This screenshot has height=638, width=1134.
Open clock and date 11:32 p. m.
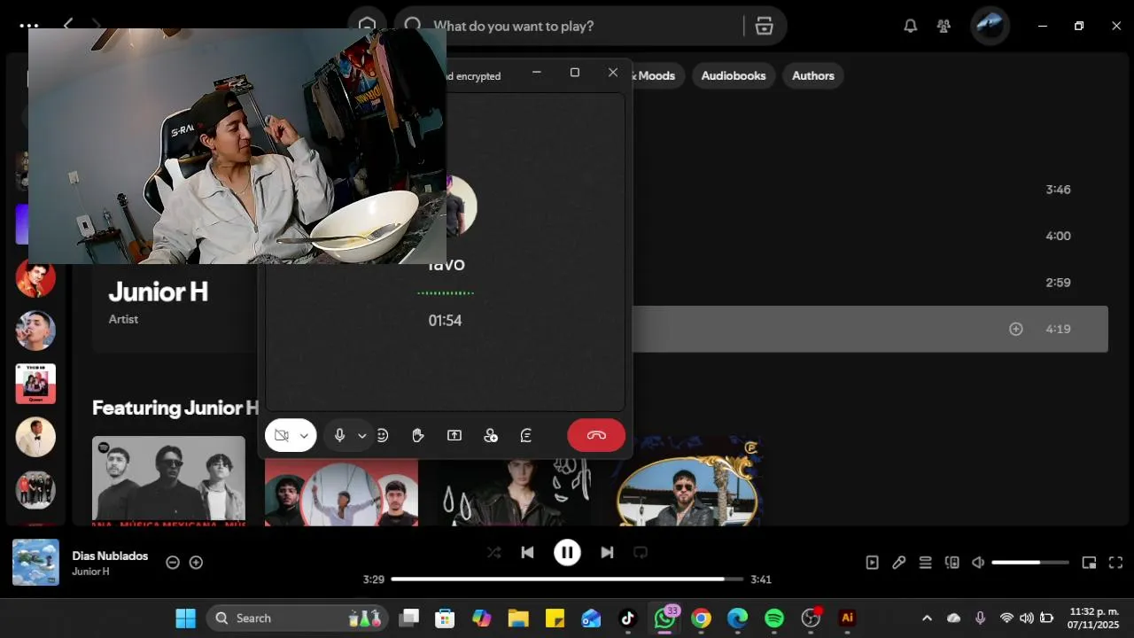coord(1094,618)
